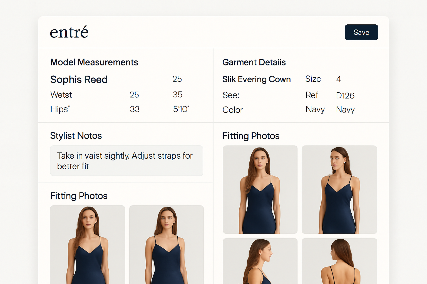Select the Sophis Reed model name
The width and height of the screenshot is (427, 284).
pyautogui.click(x=79, y=80)
